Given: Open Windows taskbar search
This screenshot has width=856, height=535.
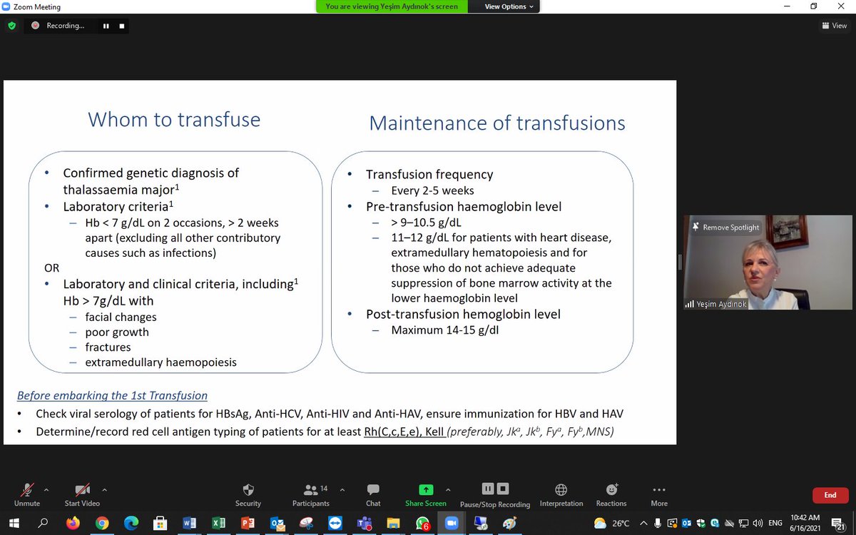Looking at the screenshot, I should click(x=42, y=523).
